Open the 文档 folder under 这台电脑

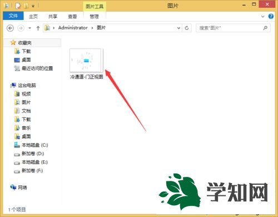coord(26,111)
